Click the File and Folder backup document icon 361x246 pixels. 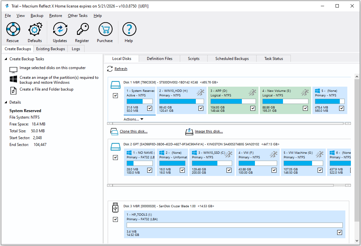click(x=13, y=91)
